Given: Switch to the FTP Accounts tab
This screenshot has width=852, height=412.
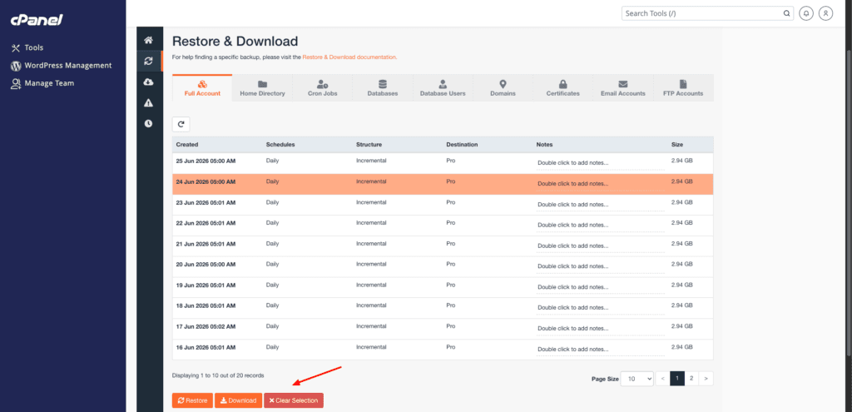Looking at the screenshot, I should [683, 88].
